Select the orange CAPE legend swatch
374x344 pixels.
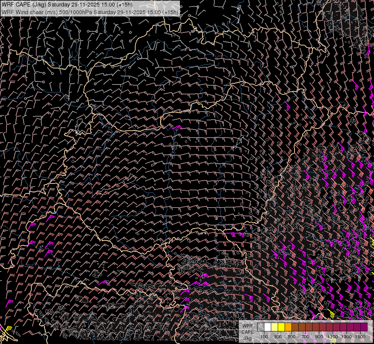point(288,327)
